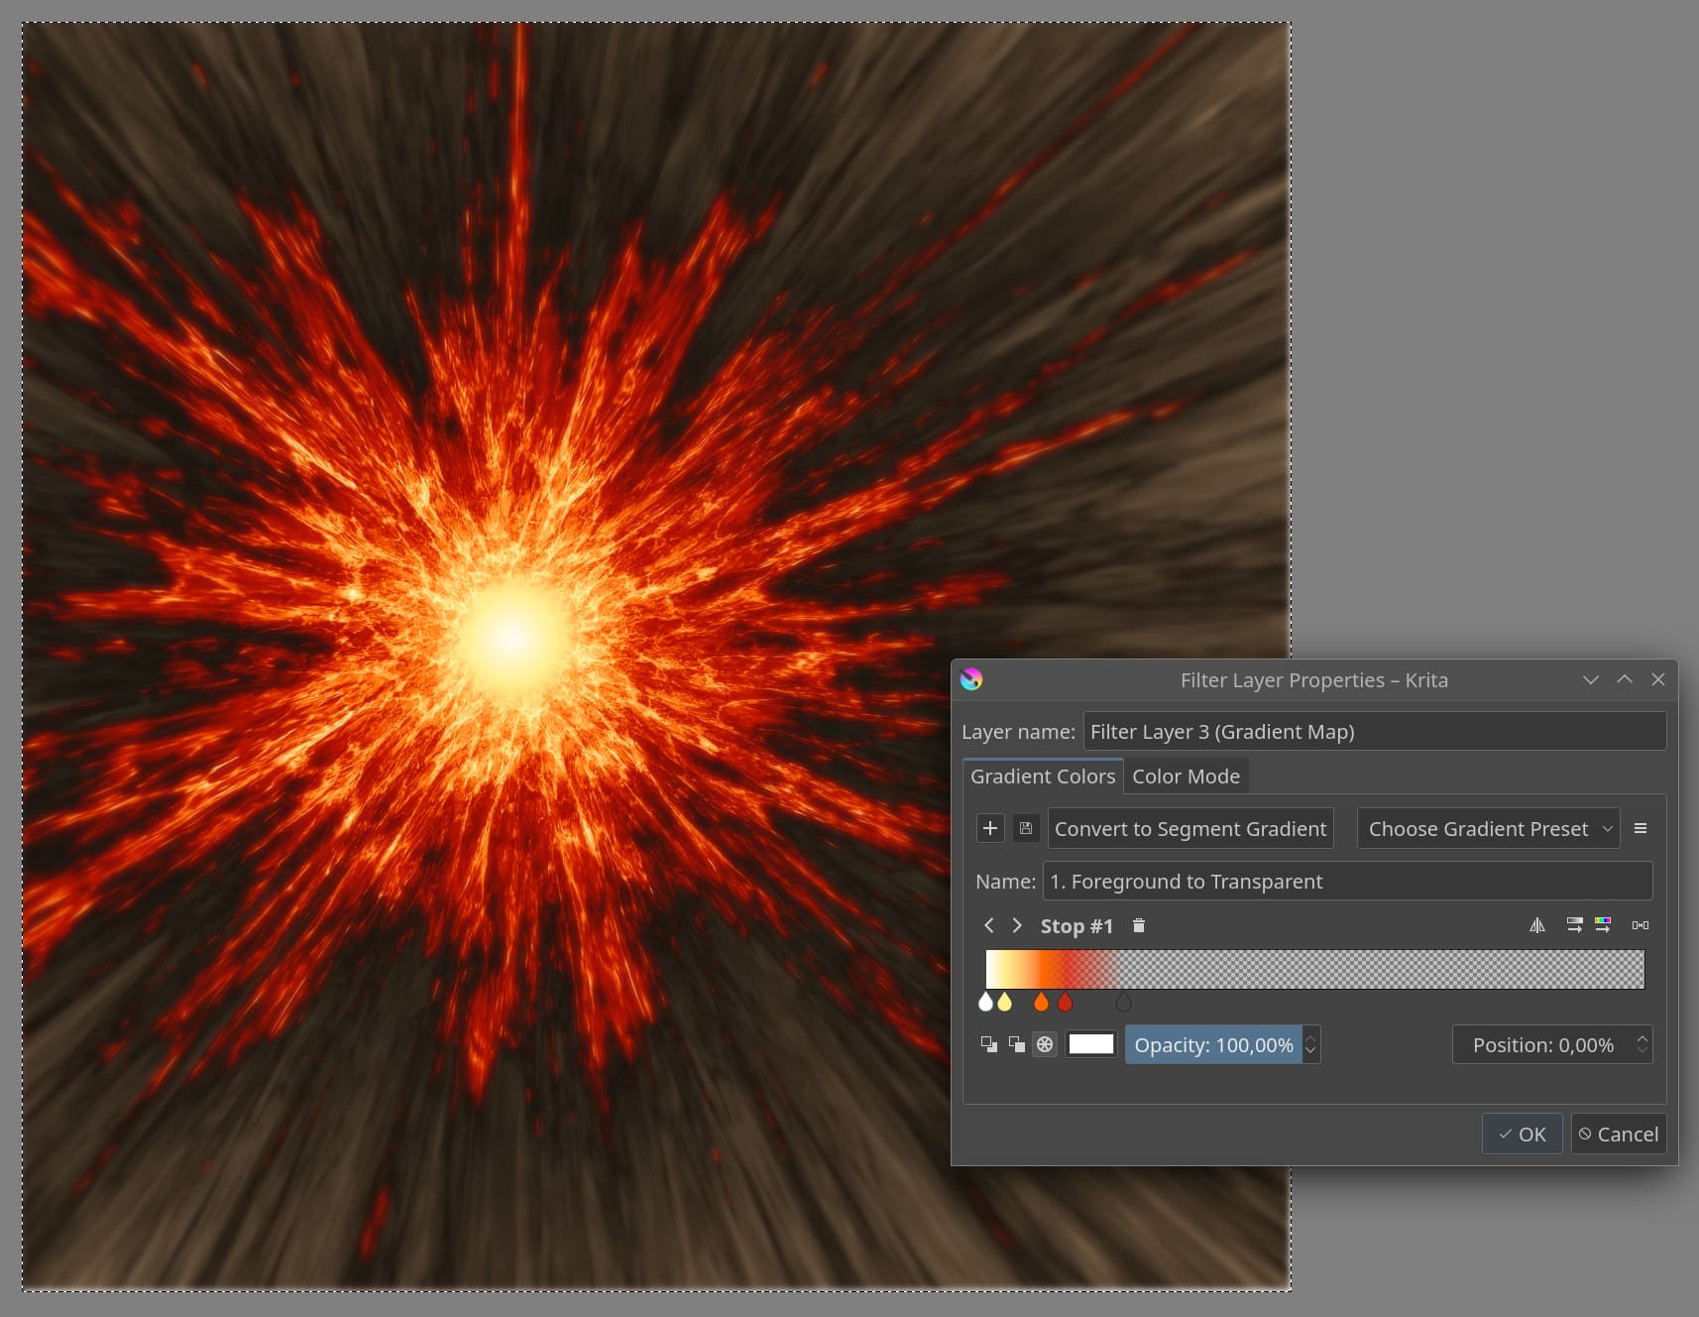Set stop color type to foreground
Viewport: 1699px width, 1317px height.
tap(988, 1044)
